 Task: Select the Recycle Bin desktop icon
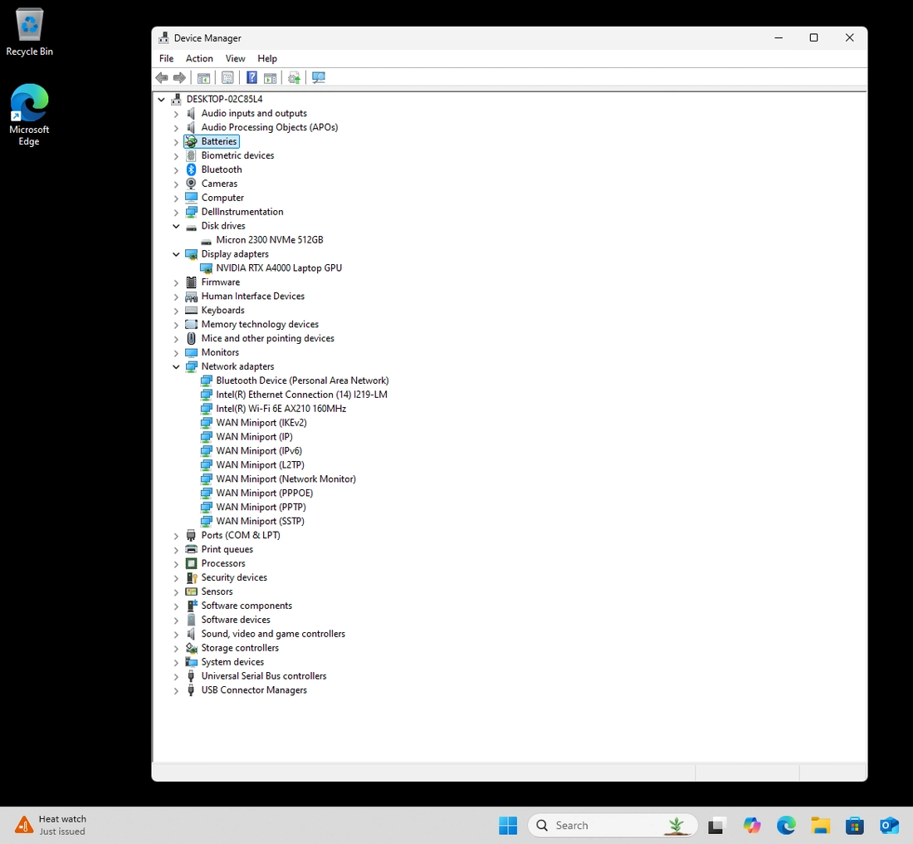click(x=29, y=32)
